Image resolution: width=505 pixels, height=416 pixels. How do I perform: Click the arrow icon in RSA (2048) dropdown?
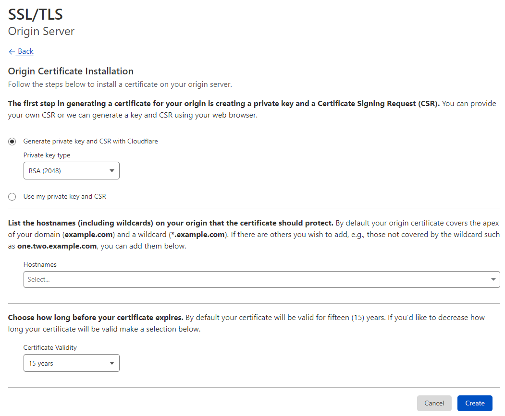pos(112,171)
